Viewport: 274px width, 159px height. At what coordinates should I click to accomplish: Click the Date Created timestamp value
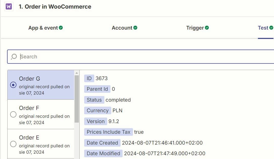(x=162, y=143)
